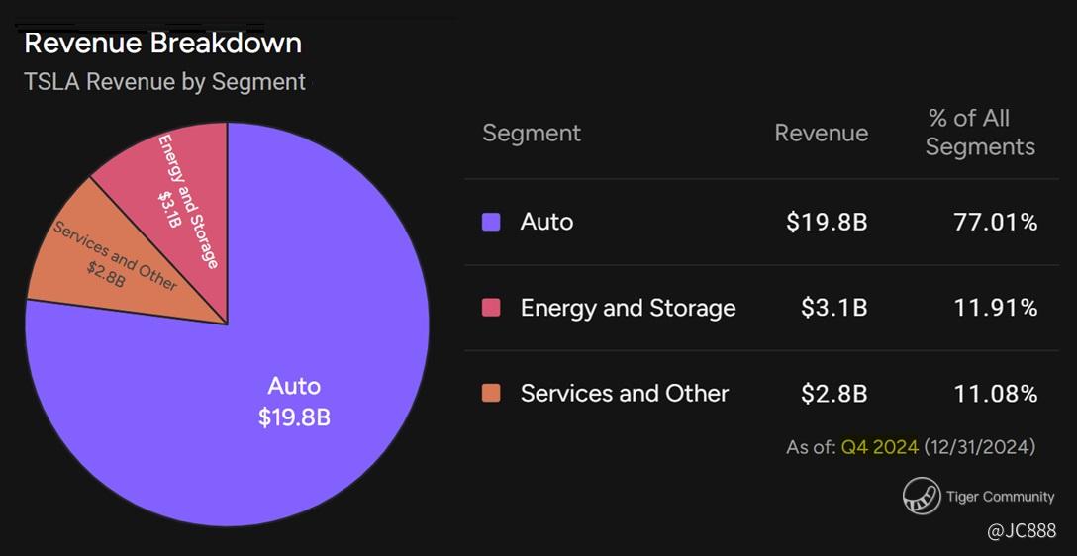This screenshot has height=556, width=1077.
Task: Sort by the Segment column header
Action: coord(532,134)
